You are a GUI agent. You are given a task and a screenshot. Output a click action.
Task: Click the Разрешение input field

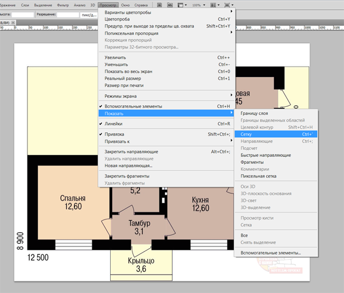tap(68, 14)
